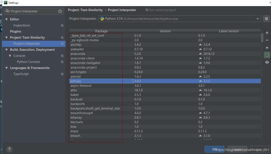271x154 pixels.
Task: Open the Project Interpreter dropdown
Action: (x=180, y=19)
